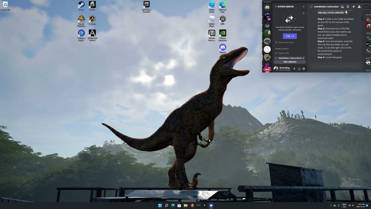Open Firefox from the taskbar
Screen dimensions: 371x209
coord(192,206)
